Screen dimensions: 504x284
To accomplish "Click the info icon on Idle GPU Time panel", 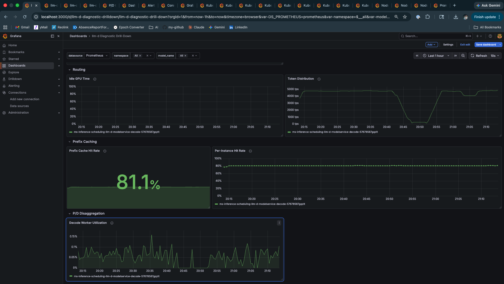I will [x=94, y=79].
